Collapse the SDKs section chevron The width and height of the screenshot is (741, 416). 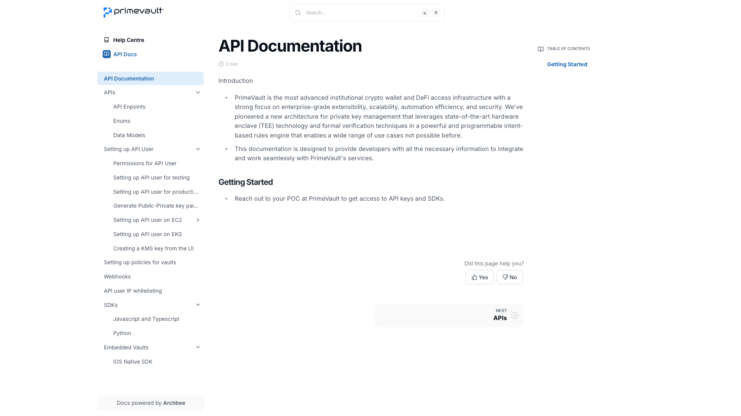point(198,304)
